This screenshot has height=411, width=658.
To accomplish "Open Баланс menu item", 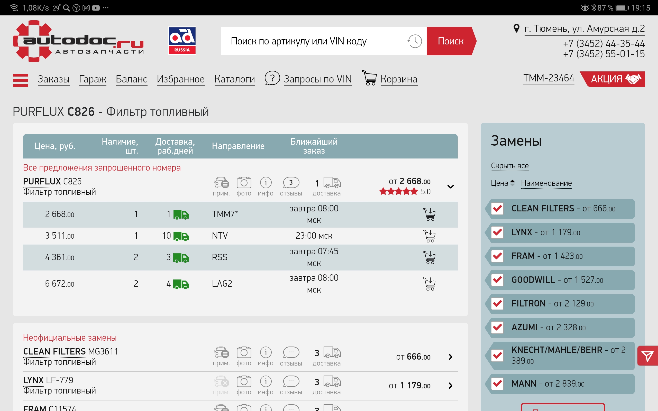I will click(x=132, y=79).
